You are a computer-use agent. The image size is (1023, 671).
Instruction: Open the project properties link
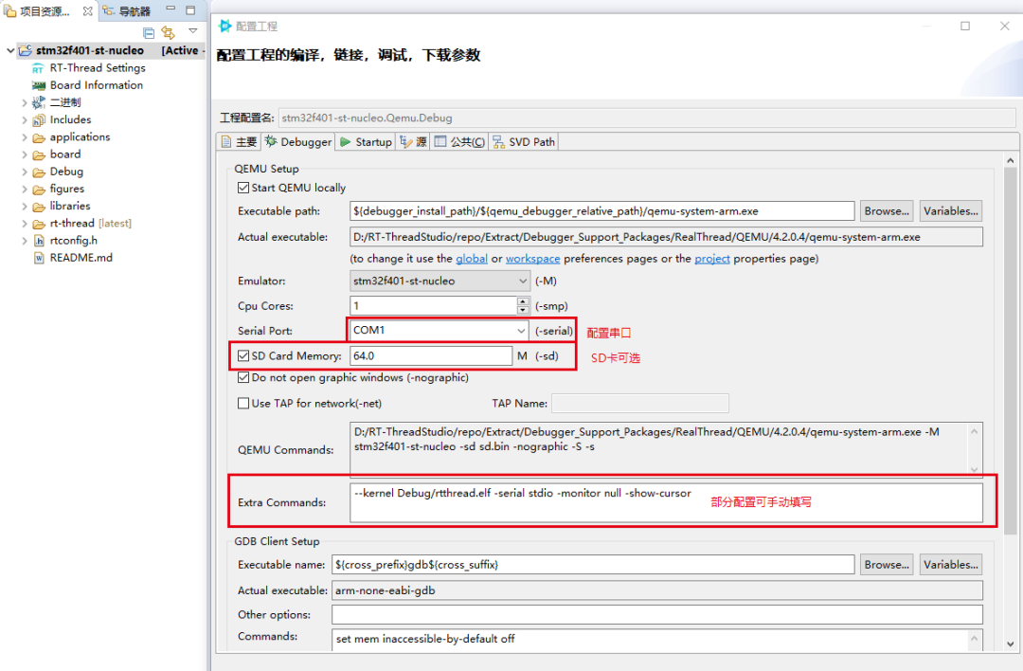coord(711,259)
